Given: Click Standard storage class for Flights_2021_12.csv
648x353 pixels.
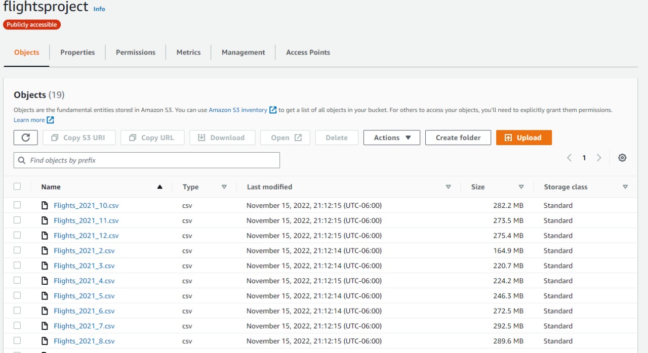Looking at the screenshot, I should pos(558,236).
